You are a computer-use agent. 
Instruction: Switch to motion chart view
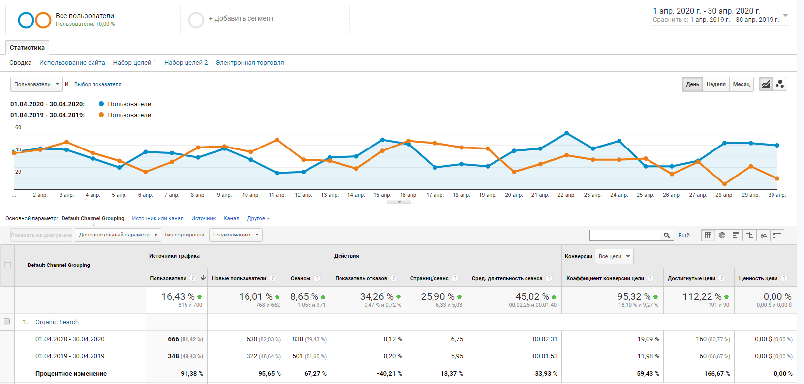[x=780, y=84]
